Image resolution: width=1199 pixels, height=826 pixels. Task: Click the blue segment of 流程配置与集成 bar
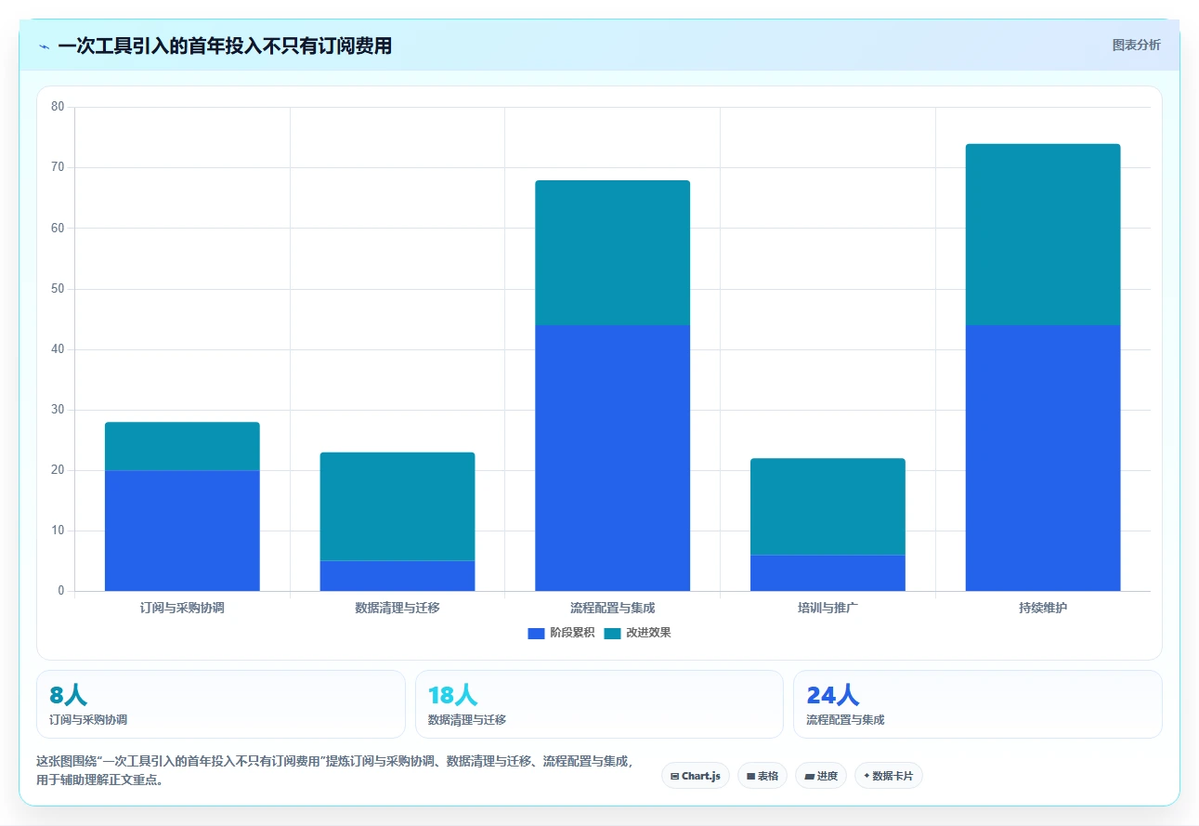pyautogui.click(x=613, y=458)
